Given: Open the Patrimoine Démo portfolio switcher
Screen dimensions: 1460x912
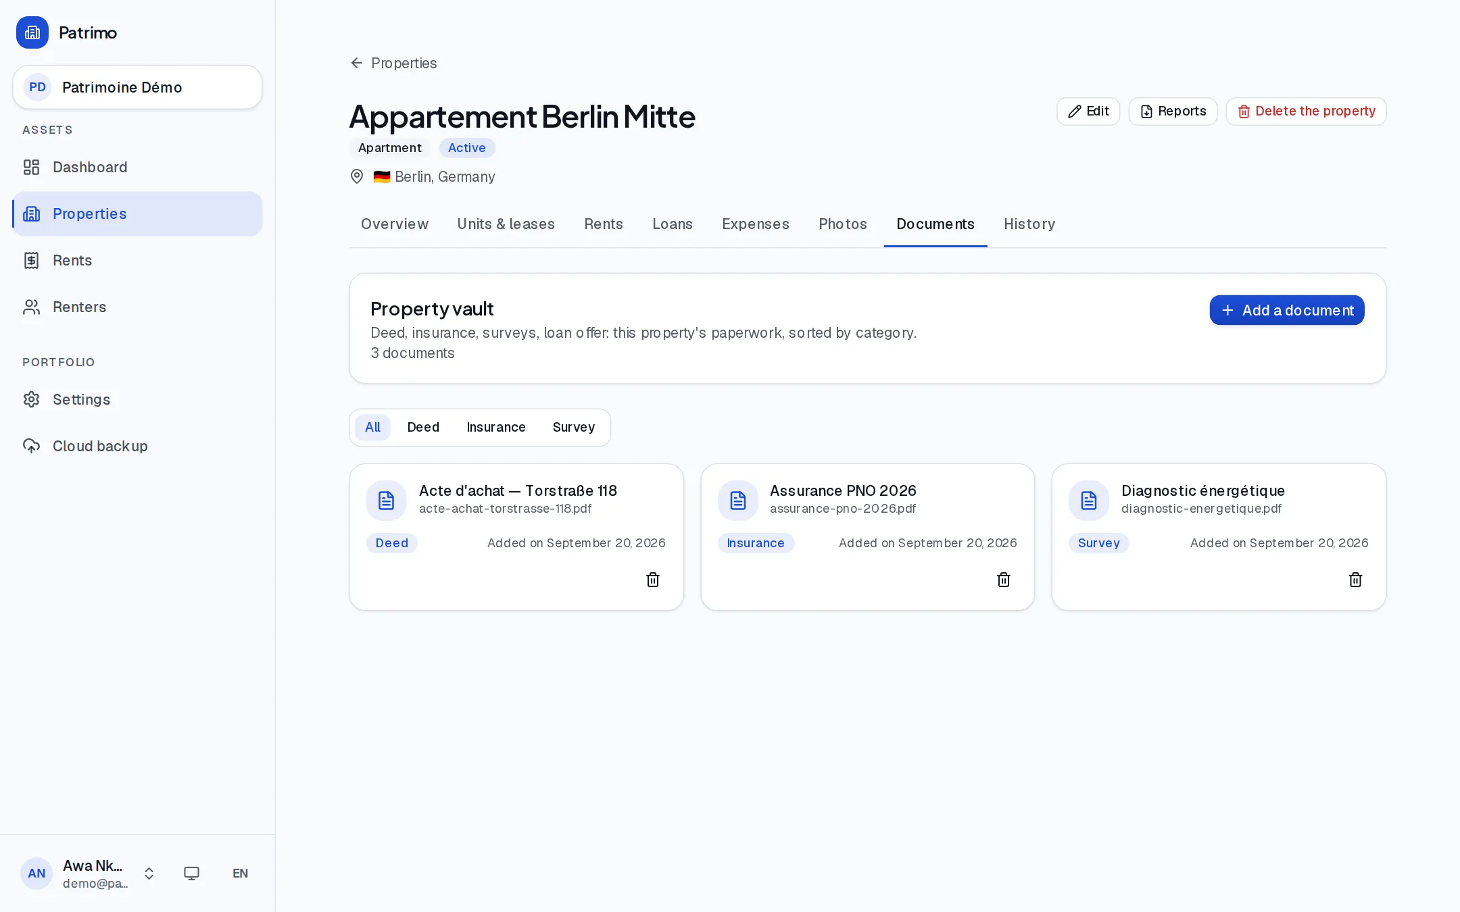Looking at the screenshot, I should pyautogui.click(x=137, y=87).
